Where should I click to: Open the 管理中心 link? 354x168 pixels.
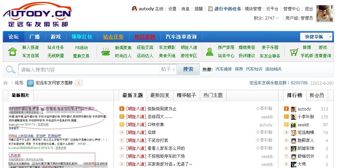[x=292, y=9]
